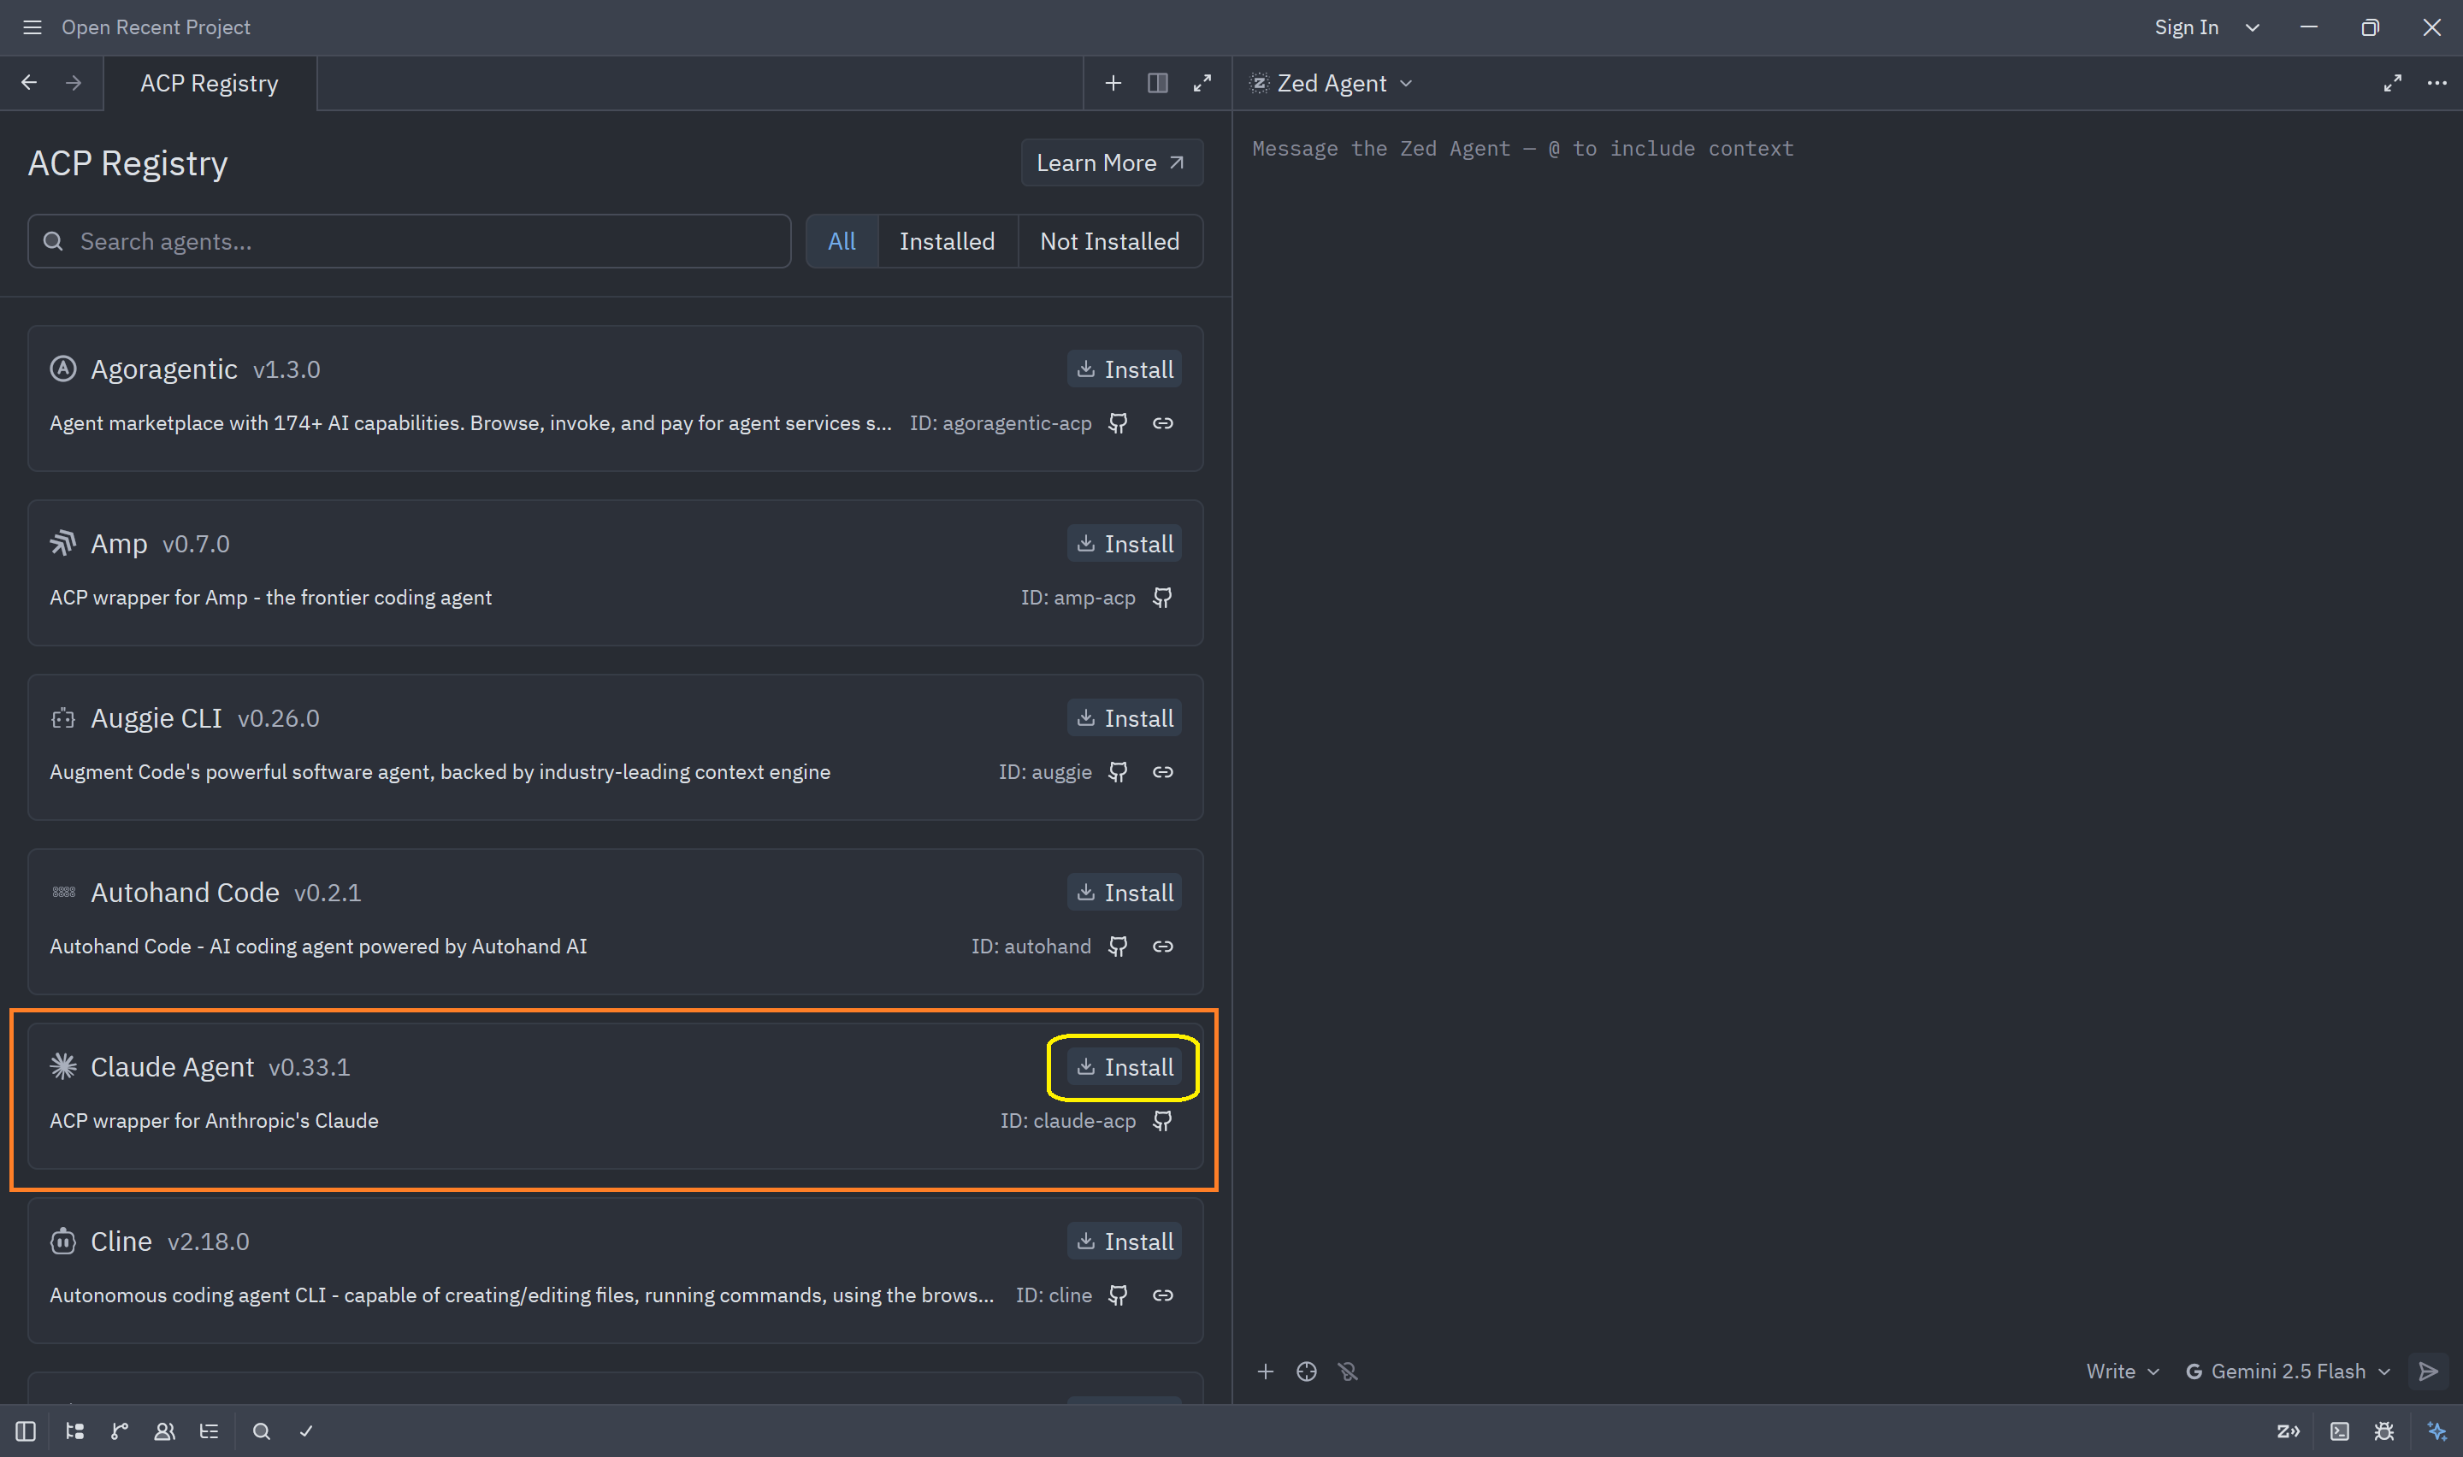Viewport: 2463px width, 1457px height.
Task: Install the Claude Agent
Action: 1125,1068
